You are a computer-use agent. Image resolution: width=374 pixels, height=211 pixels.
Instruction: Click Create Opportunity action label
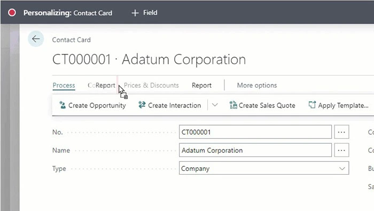pyautogui.click(x=97, y=105)
